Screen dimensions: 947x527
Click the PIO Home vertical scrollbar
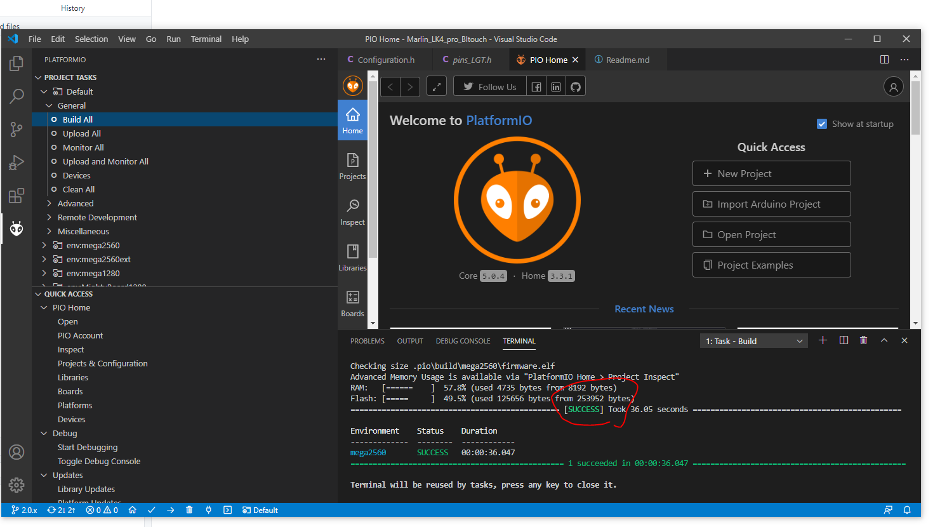point(915,108)
